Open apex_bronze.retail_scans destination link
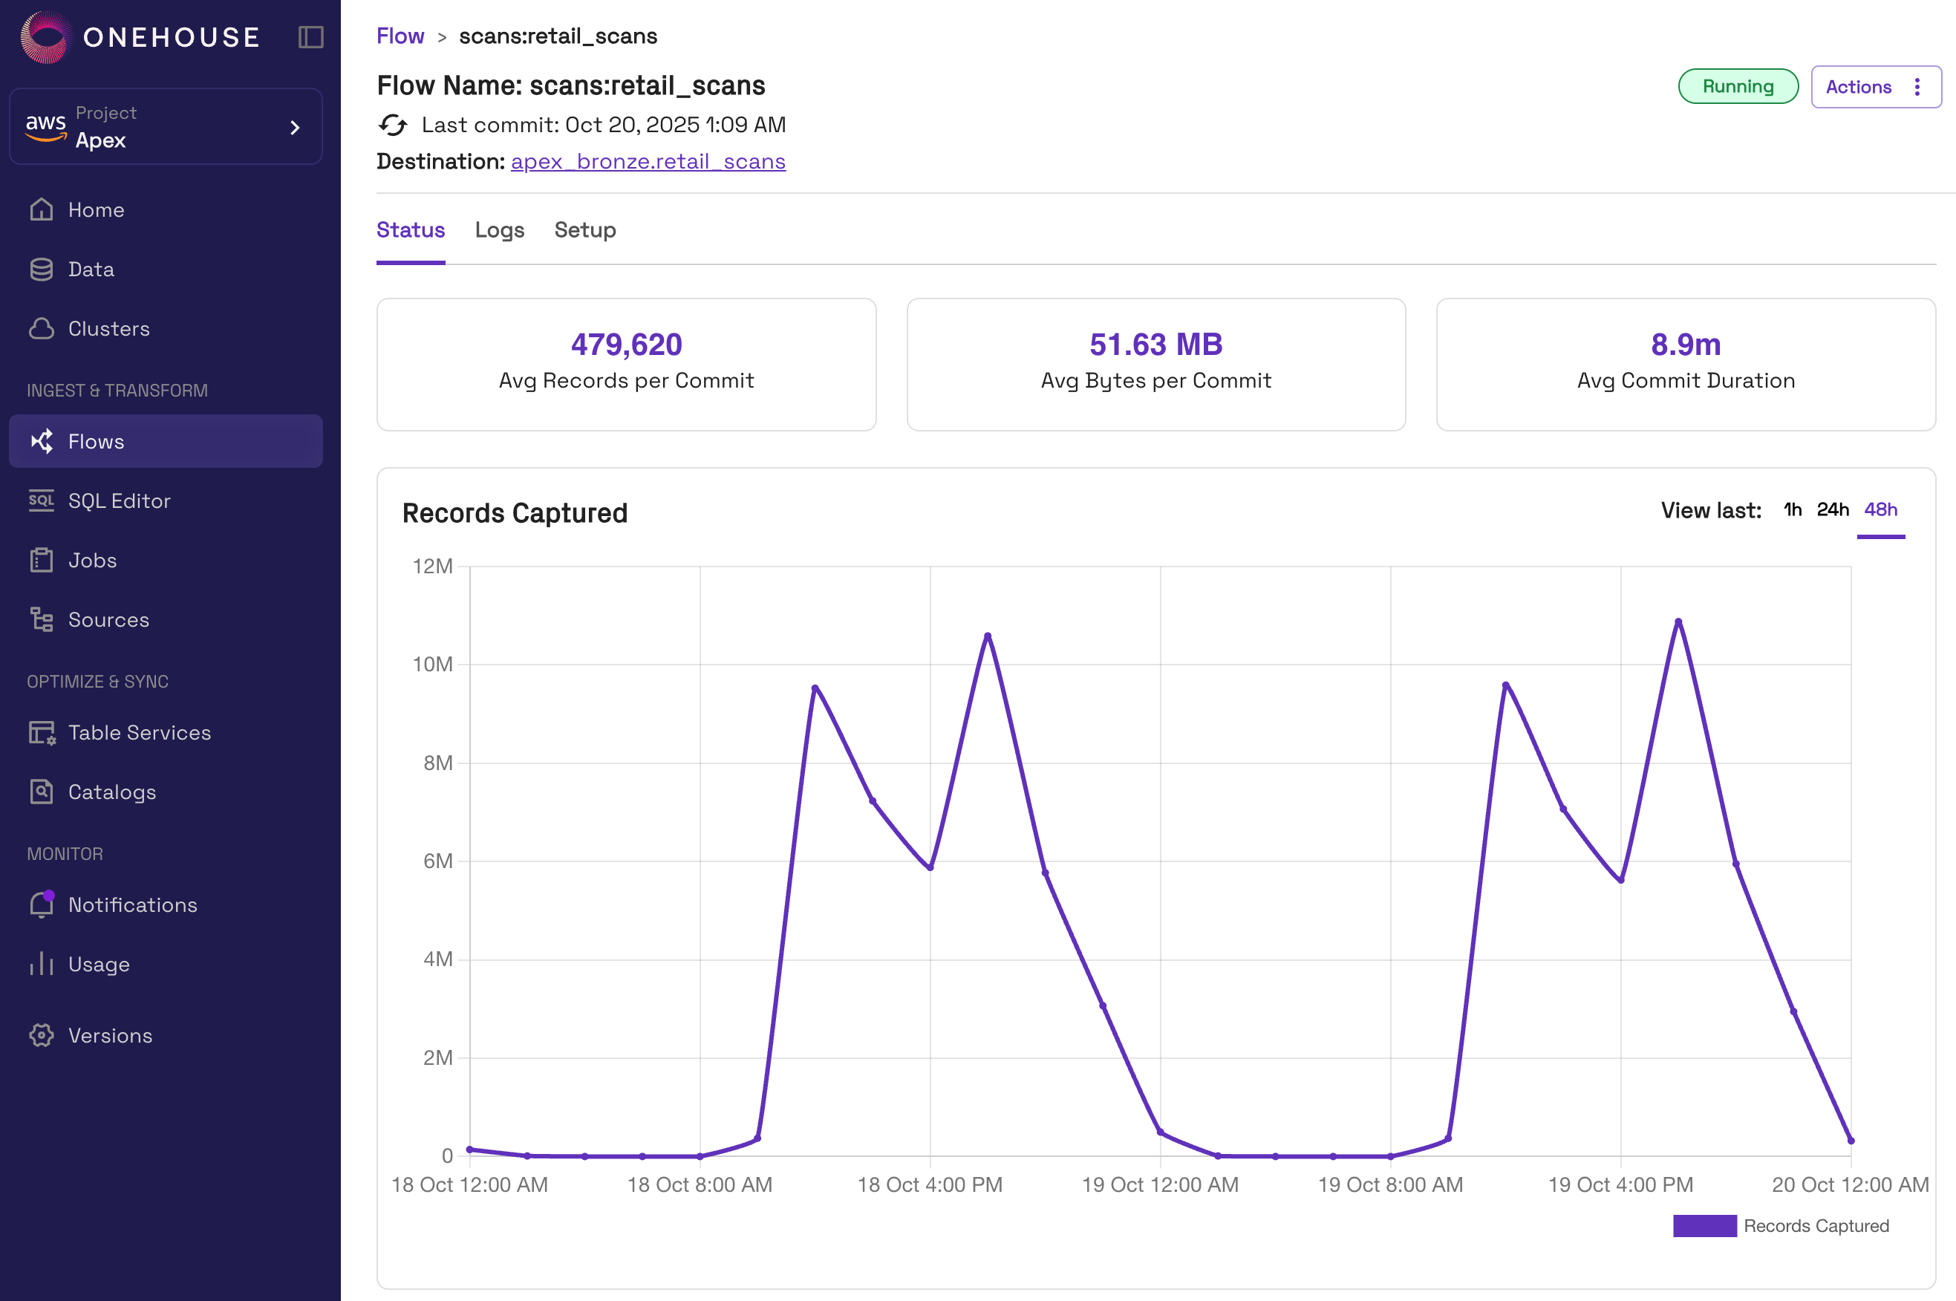The height and width of the screenshot is (1301, 1956). coord(648,161)
